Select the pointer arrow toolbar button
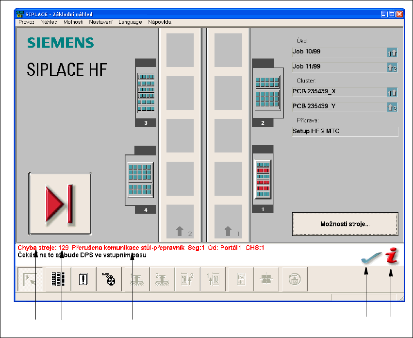Screen dimensions: 413x338 click(x=30, y=279)
